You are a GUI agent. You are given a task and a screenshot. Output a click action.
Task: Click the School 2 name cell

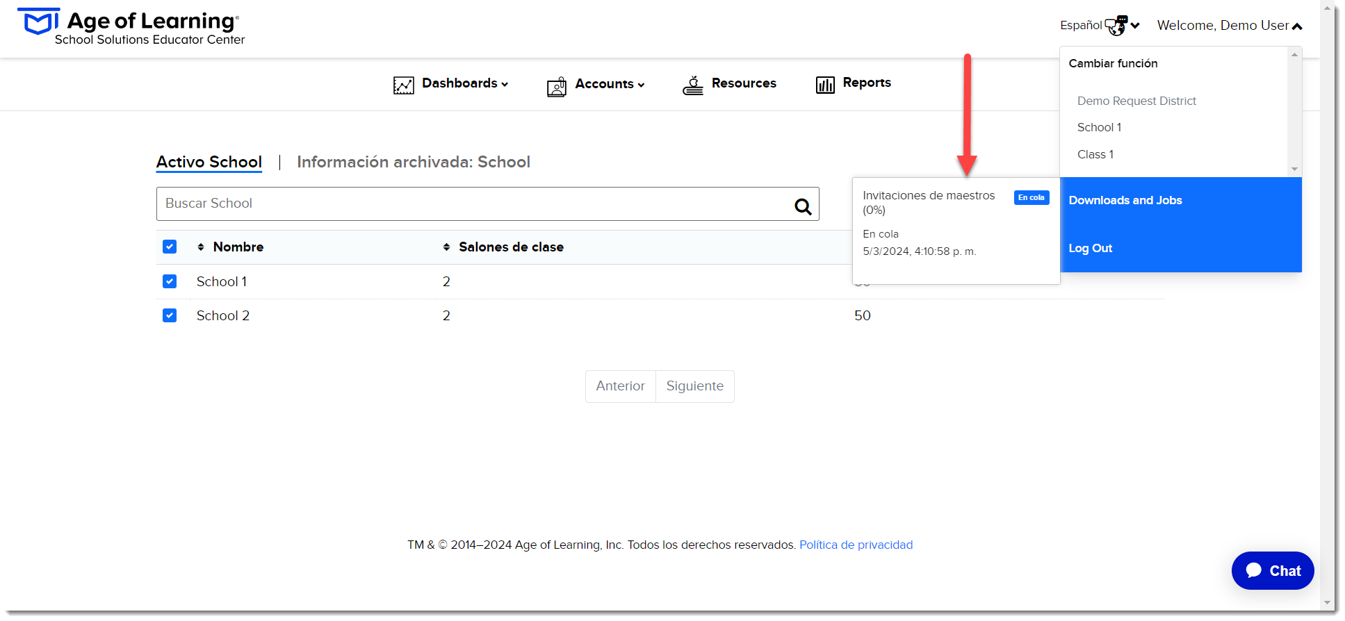tap(223, 315)
